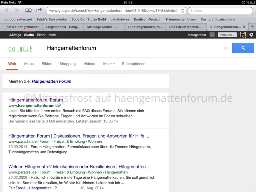Screen dimensions: 256x192
Task: Click the blue magnifier search button
Action: [243, 48]
